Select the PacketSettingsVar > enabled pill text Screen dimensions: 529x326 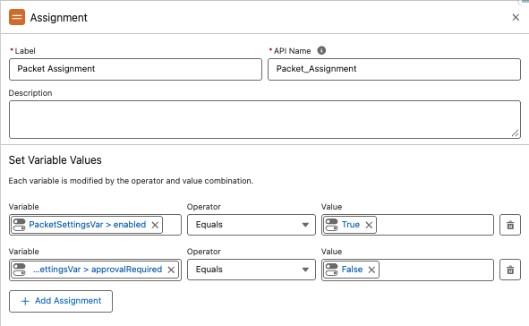[88, 225]
